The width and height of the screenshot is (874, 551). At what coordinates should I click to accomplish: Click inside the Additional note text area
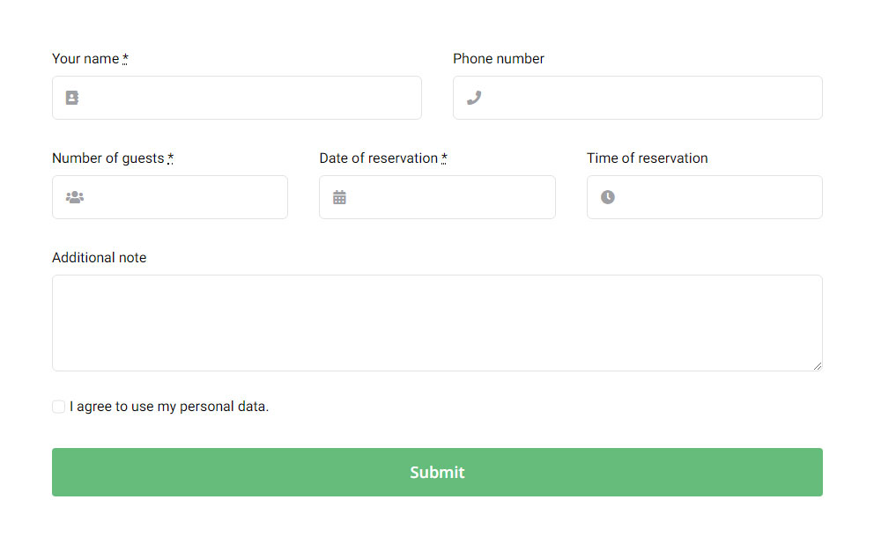(x=437, y=322)
